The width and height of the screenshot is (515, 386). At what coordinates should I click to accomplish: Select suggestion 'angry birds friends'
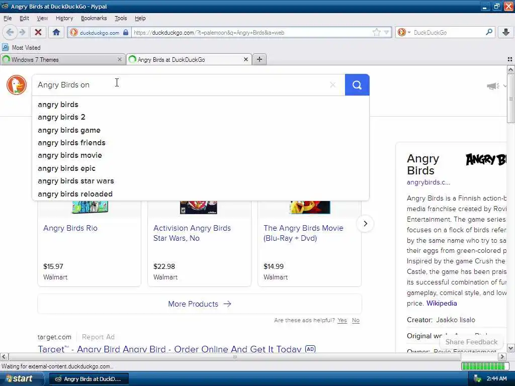200,143
